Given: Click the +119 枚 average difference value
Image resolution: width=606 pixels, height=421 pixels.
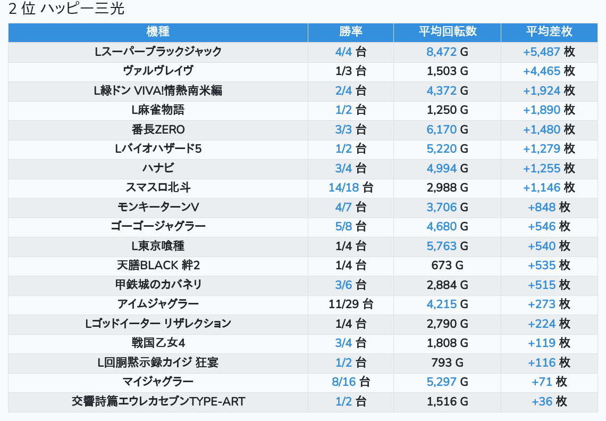Looking at the screenshot, I should point(549,343).
